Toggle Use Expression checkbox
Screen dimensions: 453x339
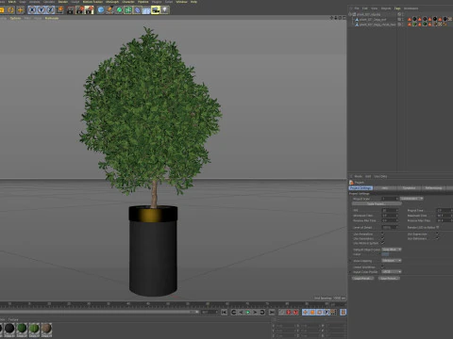click(x=437, y=234)
